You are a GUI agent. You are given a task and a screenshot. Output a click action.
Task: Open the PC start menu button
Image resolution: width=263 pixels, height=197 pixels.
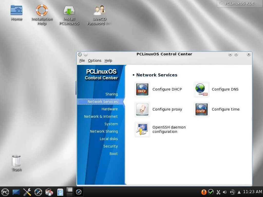(x=5, y=192)
